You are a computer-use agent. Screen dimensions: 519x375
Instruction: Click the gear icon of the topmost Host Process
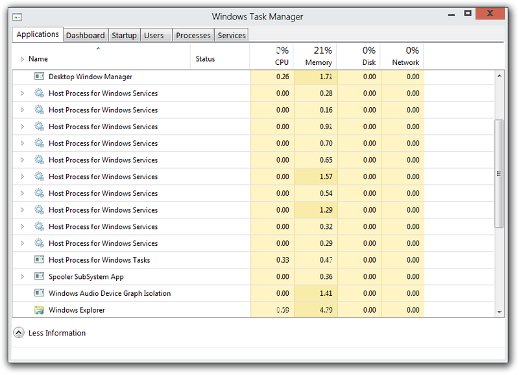pos(38,93)
